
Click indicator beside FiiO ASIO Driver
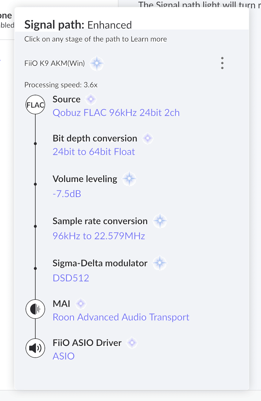point(132,343)
